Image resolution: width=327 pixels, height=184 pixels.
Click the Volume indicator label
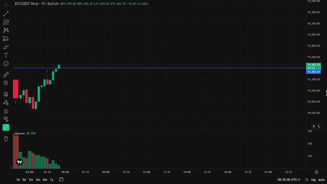tap(20, 133)
